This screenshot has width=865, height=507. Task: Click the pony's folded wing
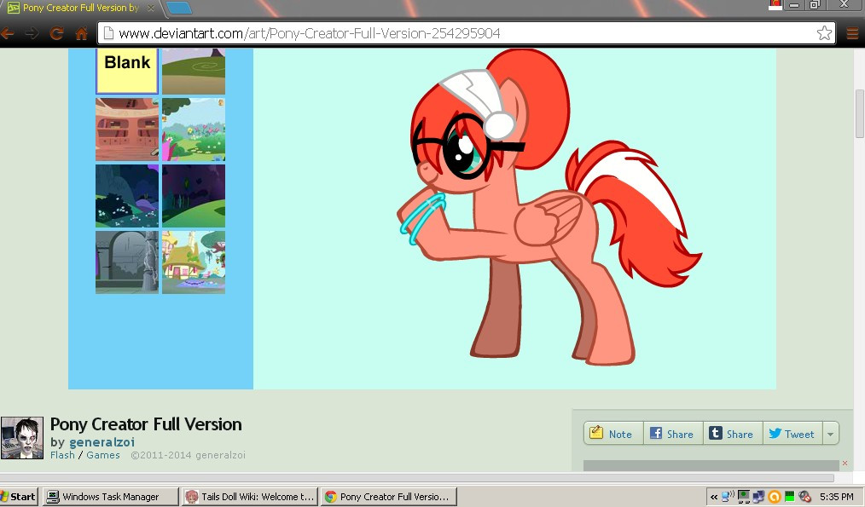click(x=548, y=222)
